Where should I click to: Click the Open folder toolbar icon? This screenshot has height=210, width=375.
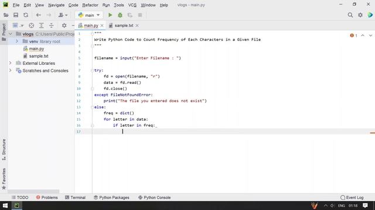(6, 15)
